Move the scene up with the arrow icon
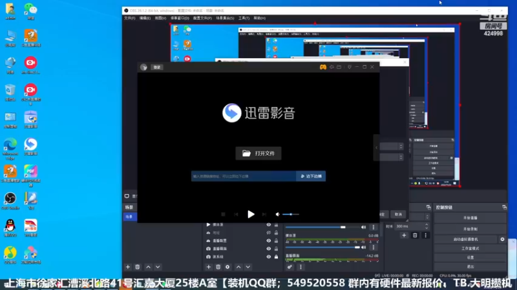517x290 pixels. [x=149, y=267]
